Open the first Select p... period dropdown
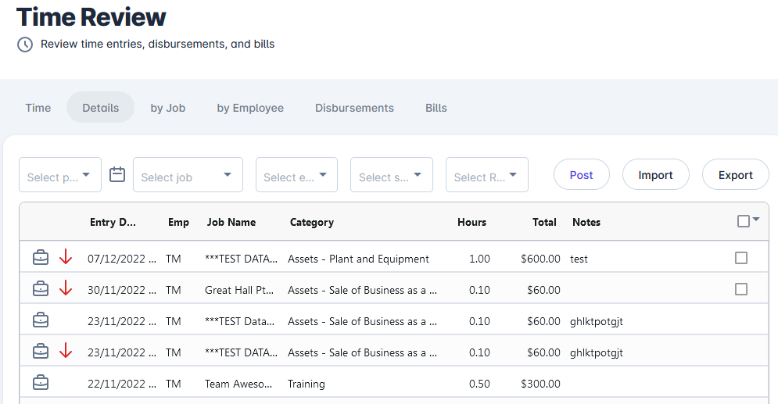Image resolution: width=778 pixels, height=404 pixels. 60,175
